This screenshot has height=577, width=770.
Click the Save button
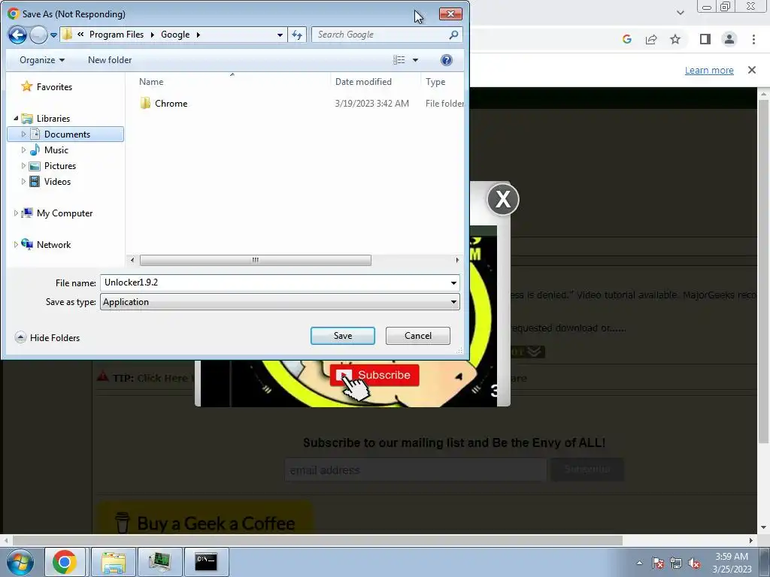343,336
